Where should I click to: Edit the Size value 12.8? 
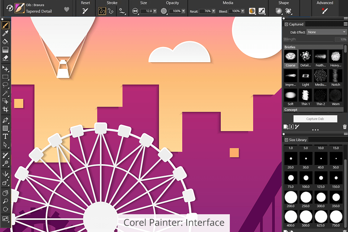click(x=147, y=11)
